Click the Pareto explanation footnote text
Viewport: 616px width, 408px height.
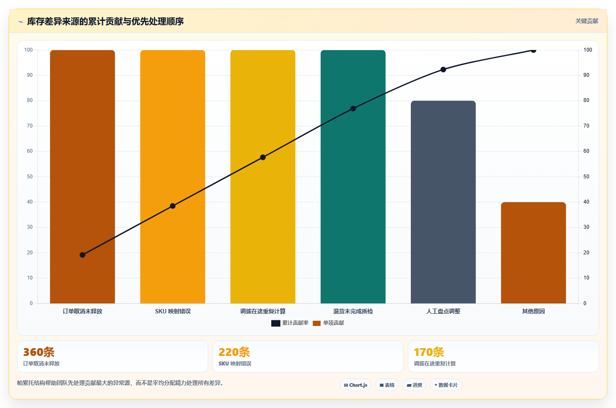coord(120,383)
